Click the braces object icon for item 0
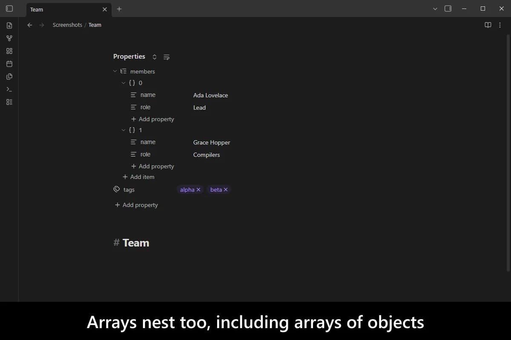511x340 pixels. tap(132, 83)
